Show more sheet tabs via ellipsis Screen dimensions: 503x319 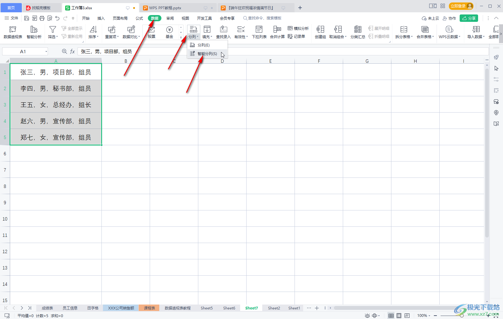309,308
